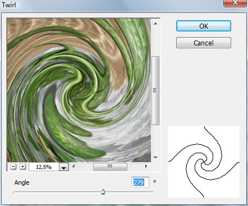Close the Twirl dialog window

[x=235, y=3]
